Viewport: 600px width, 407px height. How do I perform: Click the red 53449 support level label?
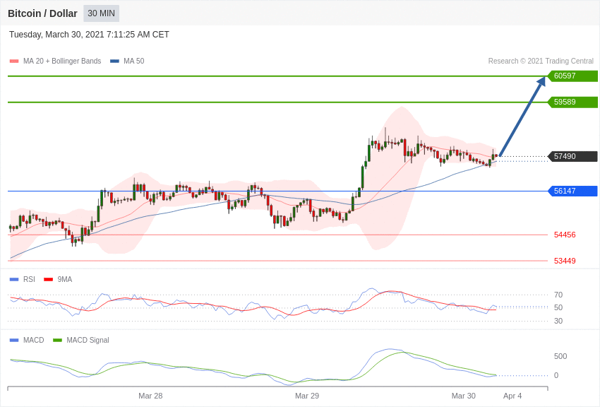pyautogui.click(x=565, y=261)
